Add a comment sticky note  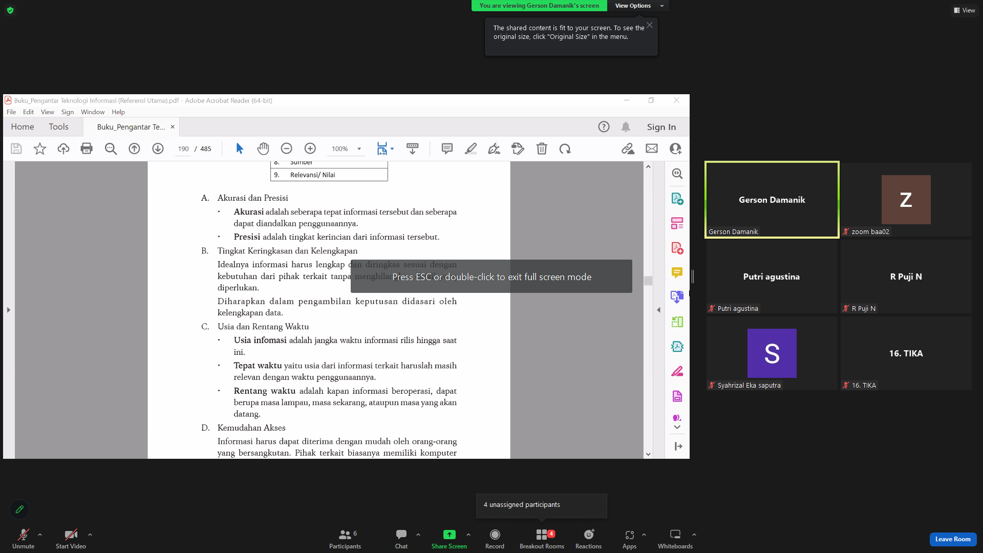coord(447,148)
